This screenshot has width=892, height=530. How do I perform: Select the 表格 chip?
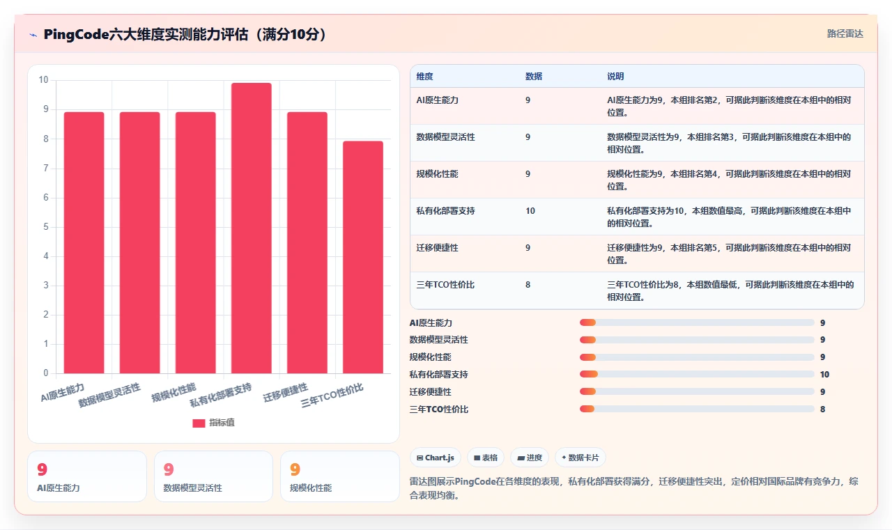[486, 458]
